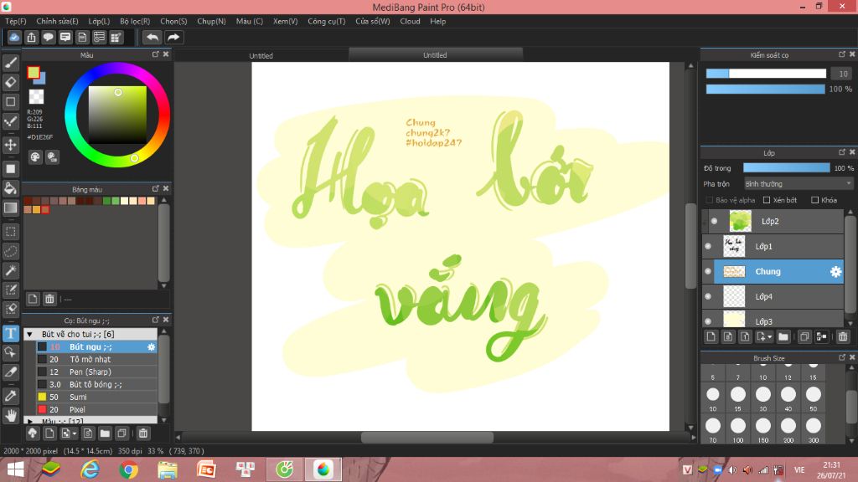The width and height of the screenshot is (858, 482).
Task: Open Bút ngu brush settings gear
Action: point(151,347)
